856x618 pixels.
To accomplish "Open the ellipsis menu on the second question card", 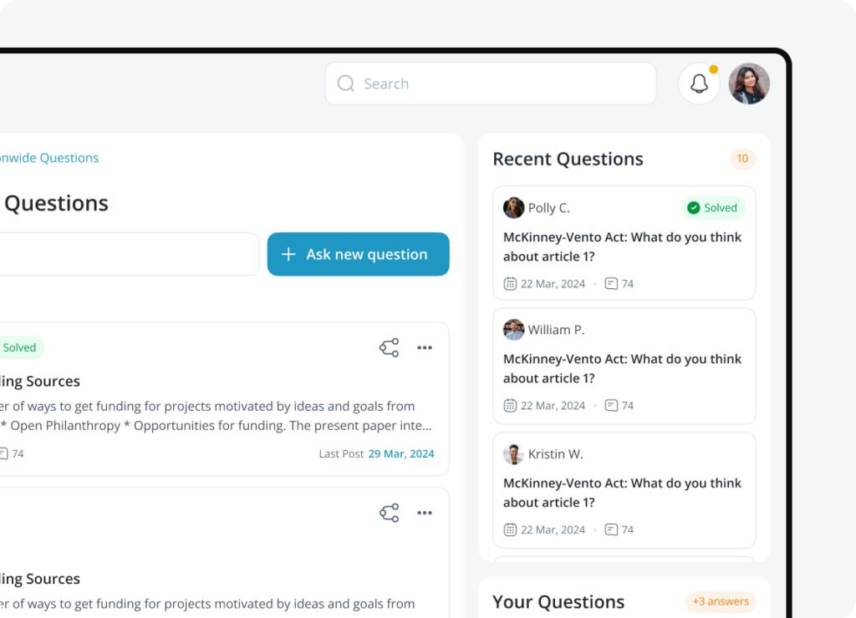I will click(x=425, y=513).
